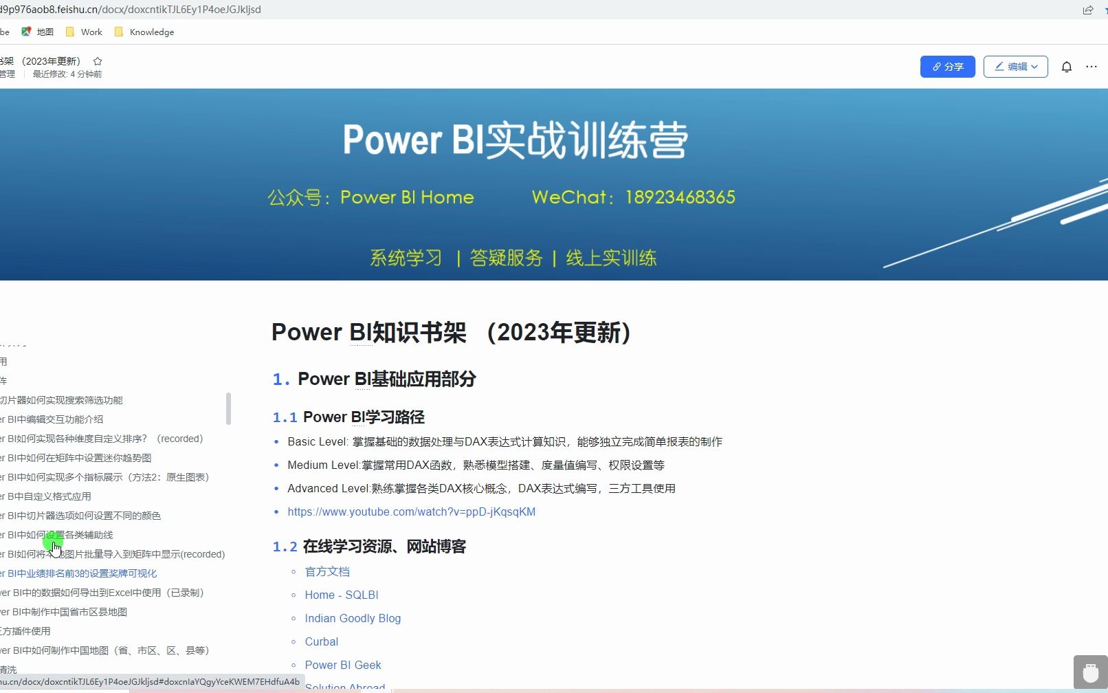This screenshot has height=693, width=1108.
Task: Click the blue 分享 share button
Action: pyautogui.click(x=947, y=67)
